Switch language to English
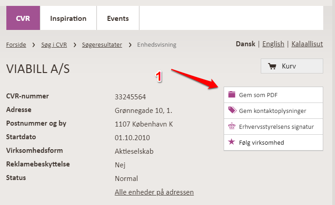The width and height of the screenshot is (335, 205). click(273, 44)
